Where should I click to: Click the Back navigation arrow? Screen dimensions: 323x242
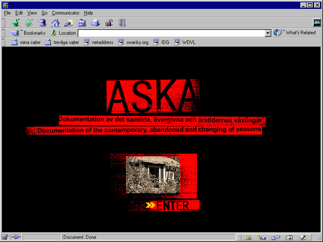(x=16, y=23)
